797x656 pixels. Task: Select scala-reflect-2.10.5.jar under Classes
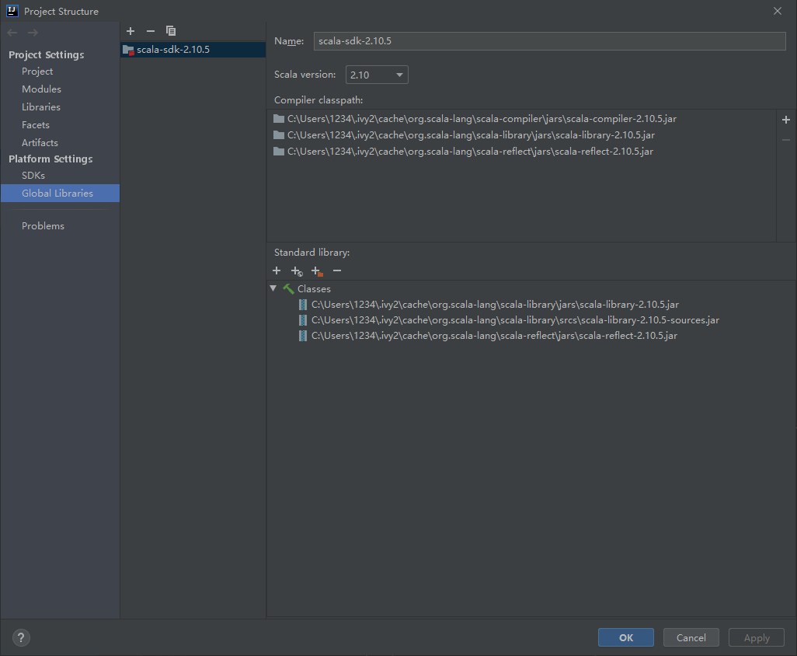tap(494, 336)
